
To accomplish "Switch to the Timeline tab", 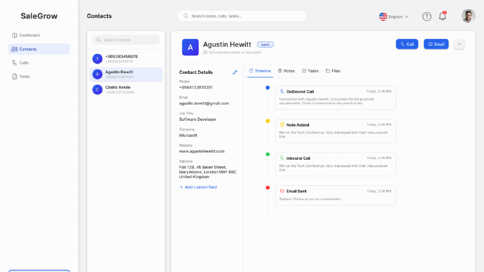I will (x=260, y=71).
